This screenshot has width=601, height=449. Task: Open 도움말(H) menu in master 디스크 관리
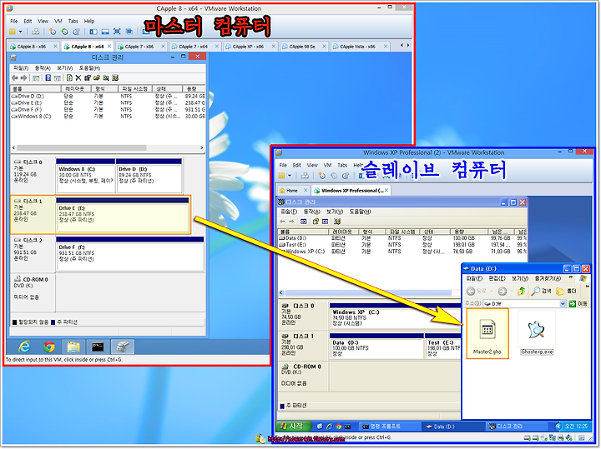(89, 68)
